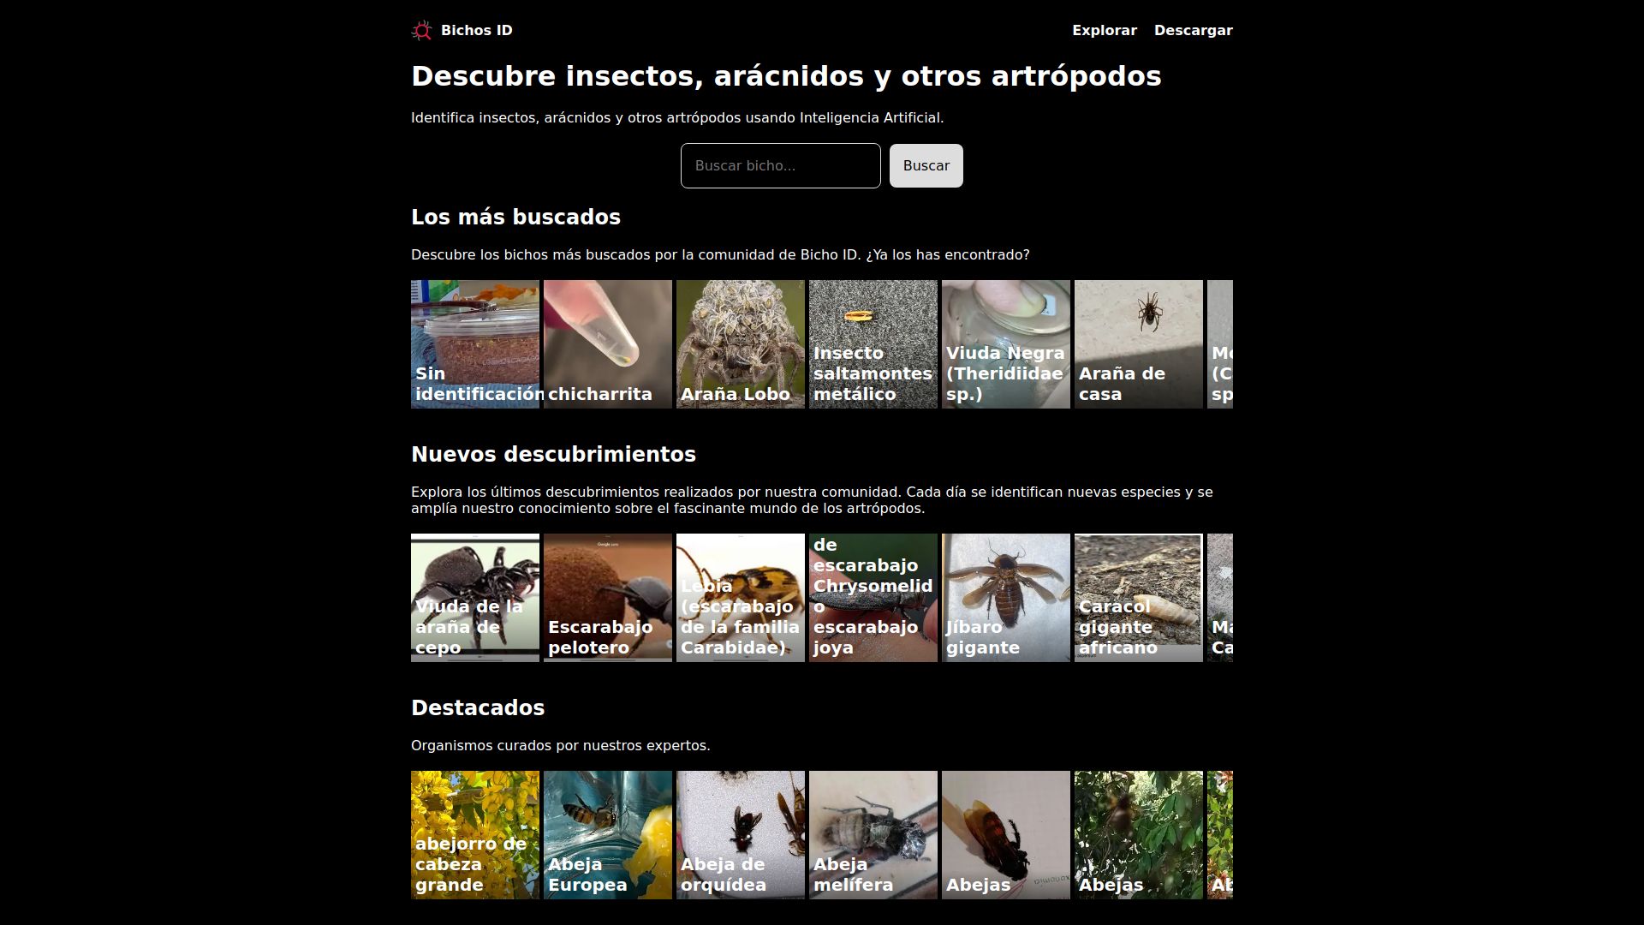
Task: Focus the Buscar bicho search field
Action: 781,165
